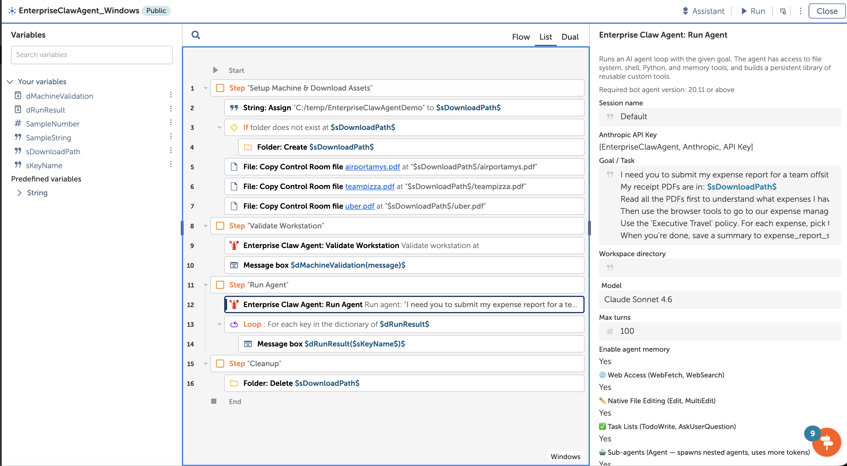Click the orange help signpost floating icon
This screenshot has height=466, width=847.
[x=826, y=442]
